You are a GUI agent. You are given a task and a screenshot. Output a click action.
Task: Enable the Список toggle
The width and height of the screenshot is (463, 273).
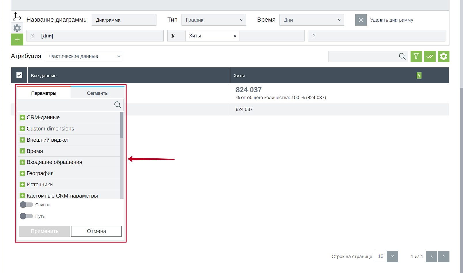click(26, 205)
